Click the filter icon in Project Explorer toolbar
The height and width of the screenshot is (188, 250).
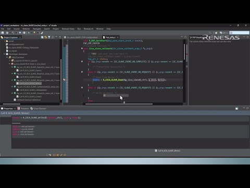[49, 37]
